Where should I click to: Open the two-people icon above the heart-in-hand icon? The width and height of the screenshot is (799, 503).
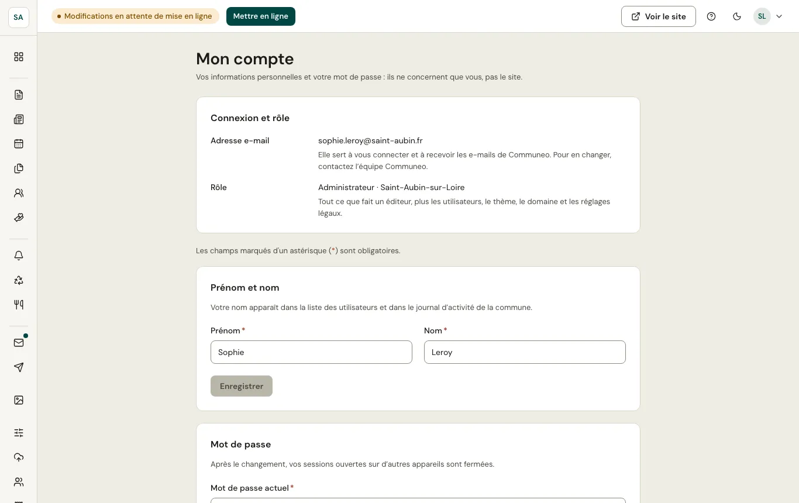pos(19,193)
